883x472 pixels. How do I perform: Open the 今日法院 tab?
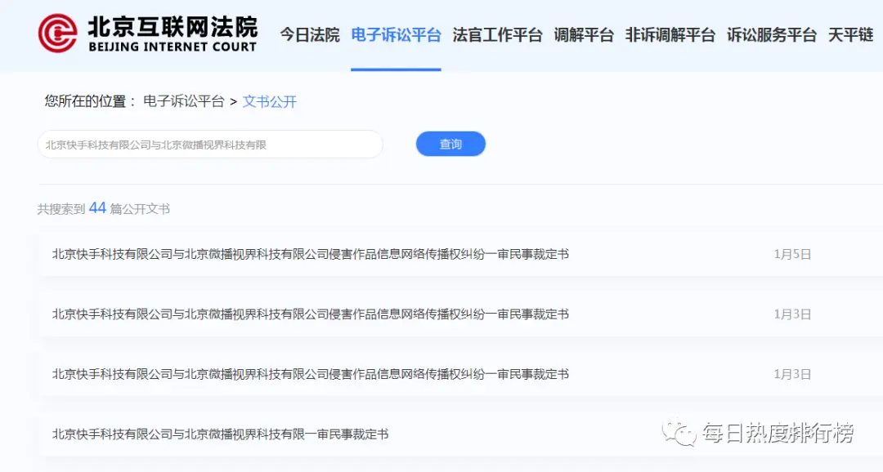[x=310, y=35]
